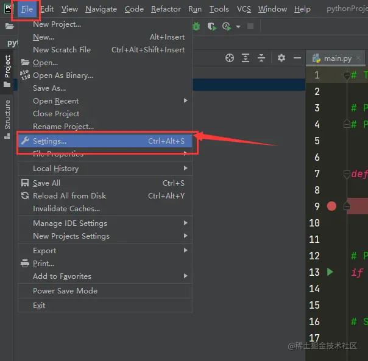Open the Refactor menu
The width and height of the screenshot is (368, 361).
tap(166, 9)
